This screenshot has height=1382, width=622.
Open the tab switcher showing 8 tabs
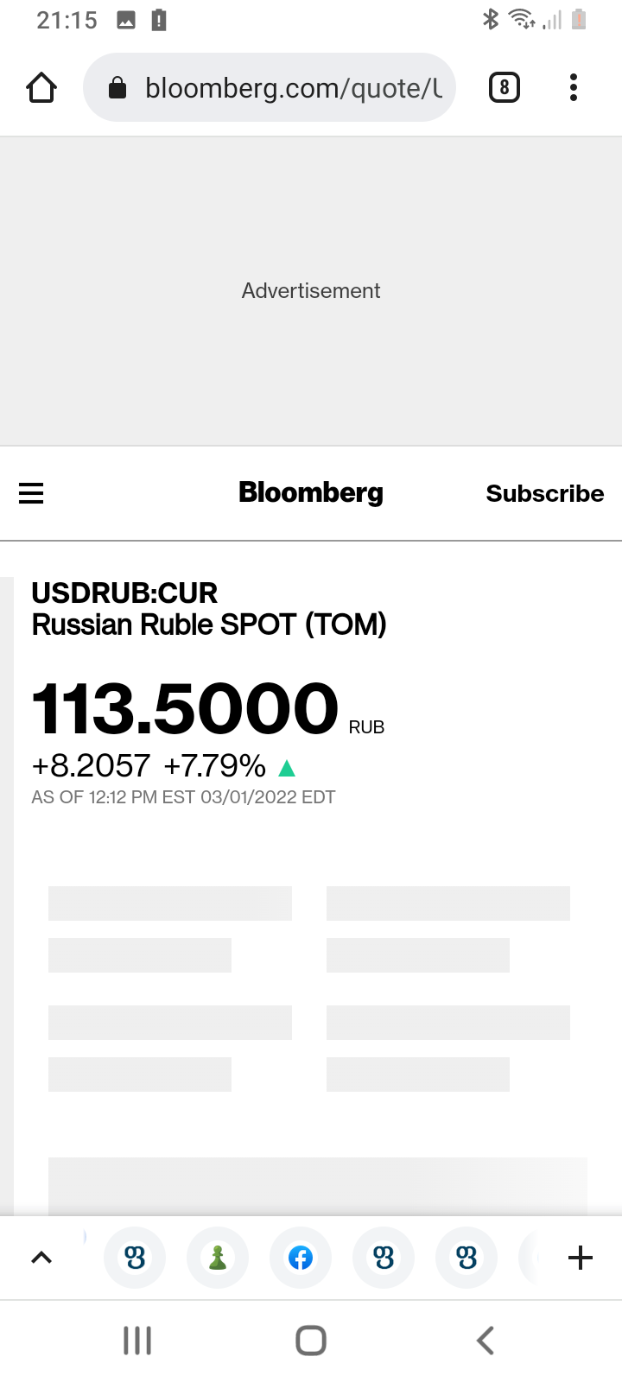(x=505, y=87)
